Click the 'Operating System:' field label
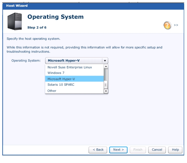The width and height of the screenshot is (187, 163). [x=26, y=60]
